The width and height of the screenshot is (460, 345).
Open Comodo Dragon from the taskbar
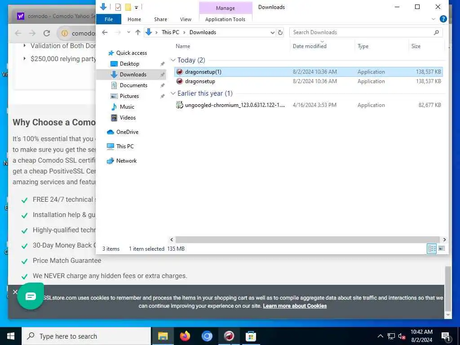pyautogui.click(x=229, y=336)
